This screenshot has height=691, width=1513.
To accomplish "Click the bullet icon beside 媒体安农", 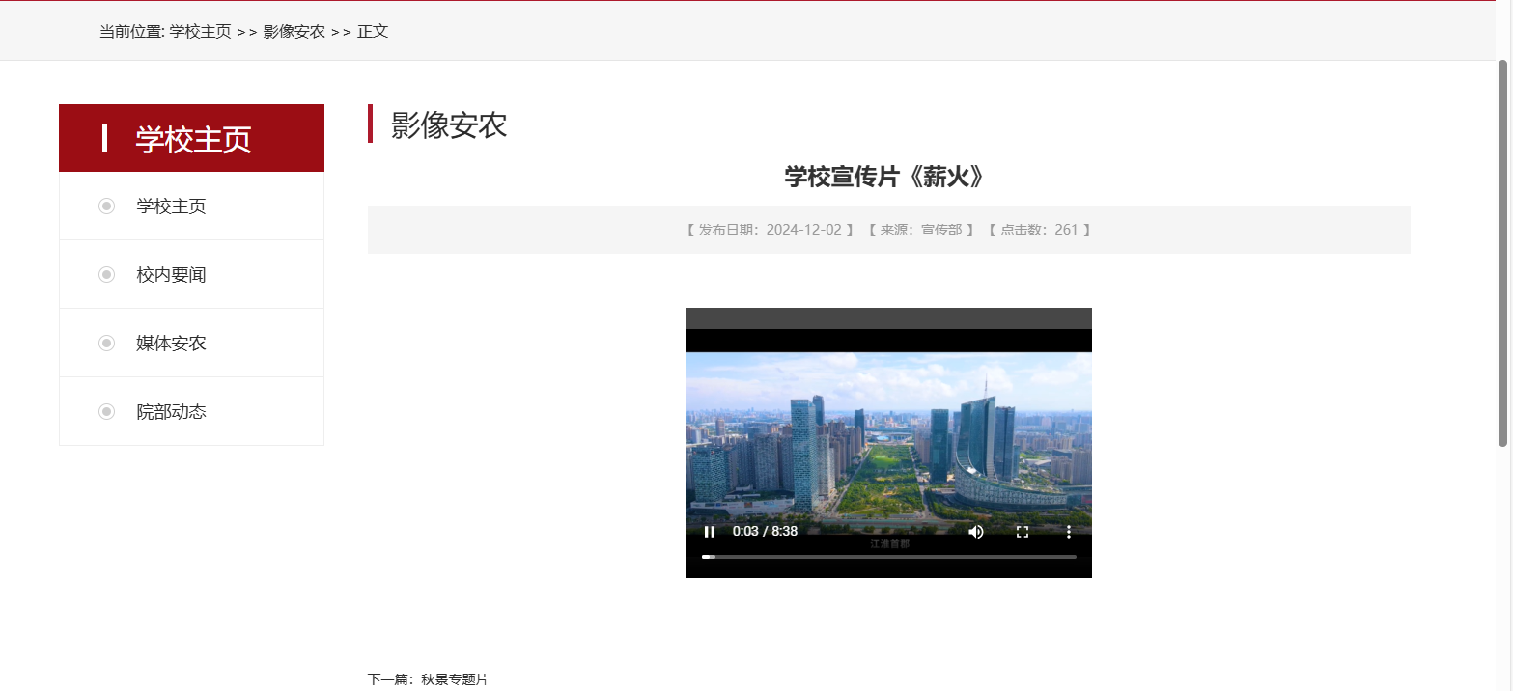I will (106, 343).
